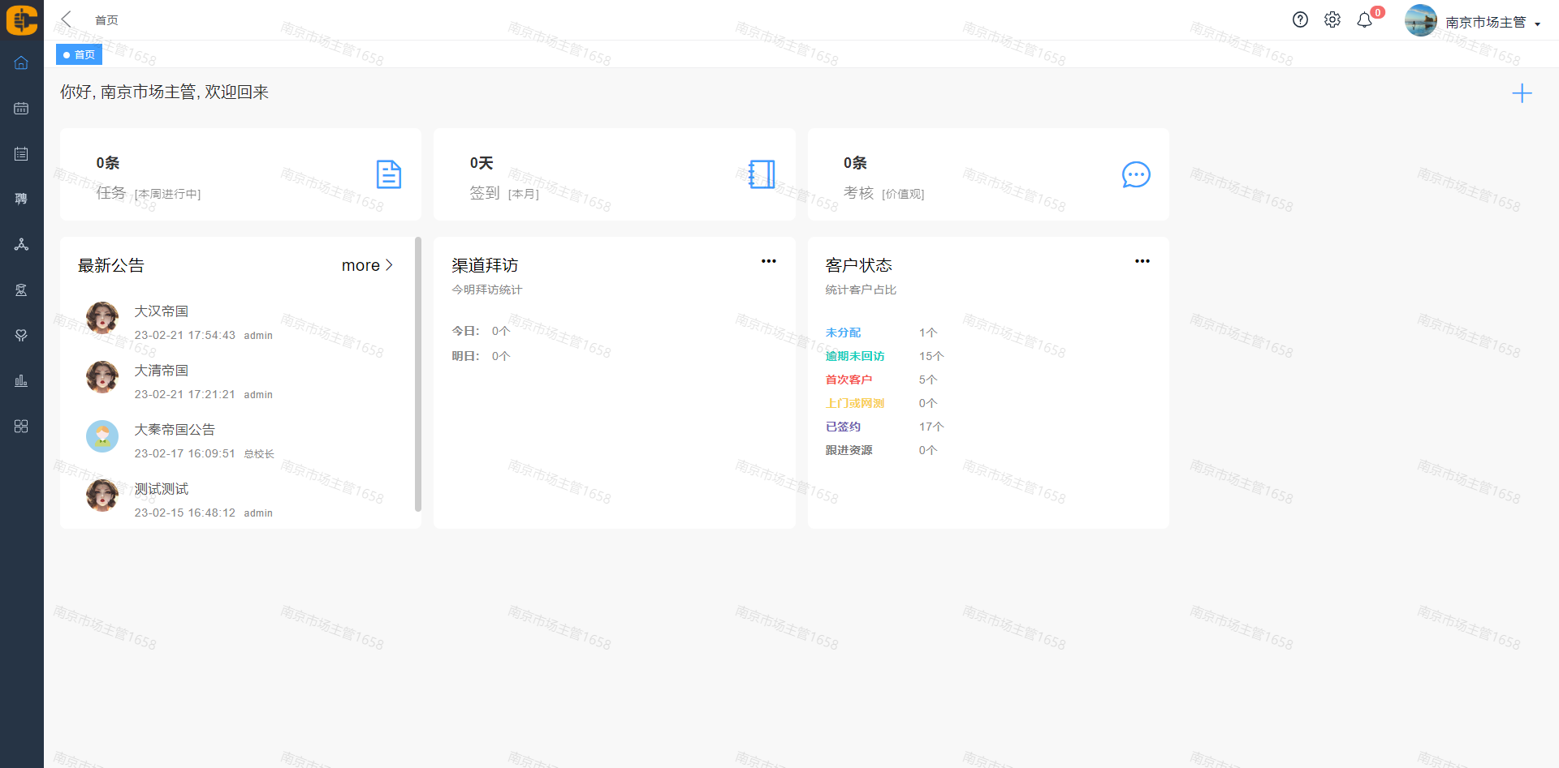Open the 客户状态 card three-dot menu
Screen dimensions: 1559x768
(x=1142, y=261)
